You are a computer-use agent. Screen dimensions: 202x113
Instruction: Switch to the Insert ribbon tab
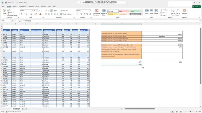pos(15,7)
